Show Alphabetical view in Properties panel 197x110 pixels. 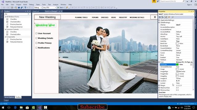(163, 17)
